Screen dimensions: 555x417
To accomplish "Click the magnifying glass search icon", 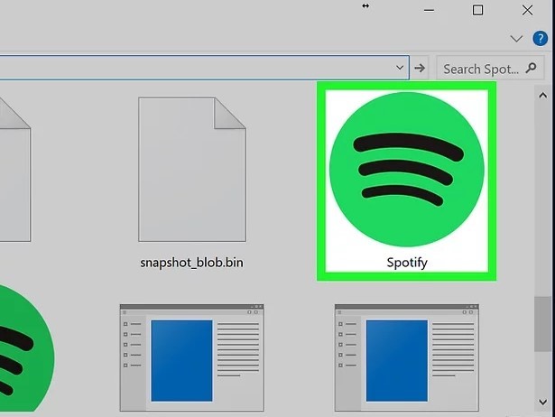I will 531,68.
